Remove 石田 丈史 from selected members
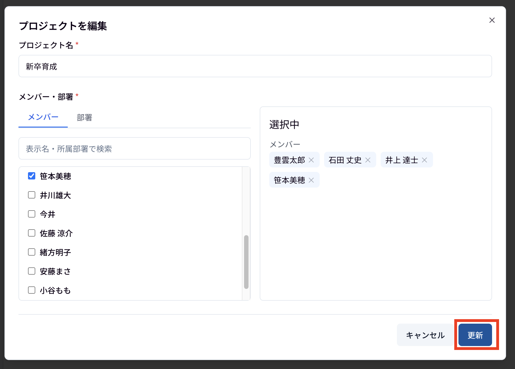 tap(368, 160)
